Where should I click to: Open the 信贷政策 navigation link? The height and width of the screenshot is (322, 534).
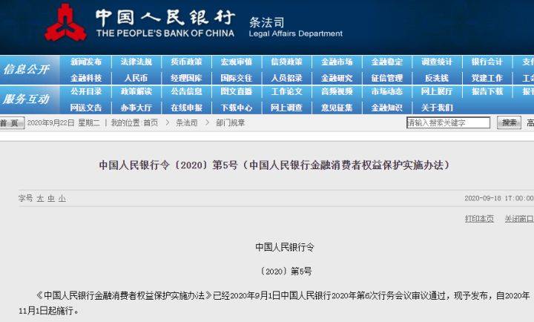tap(286, 62)
